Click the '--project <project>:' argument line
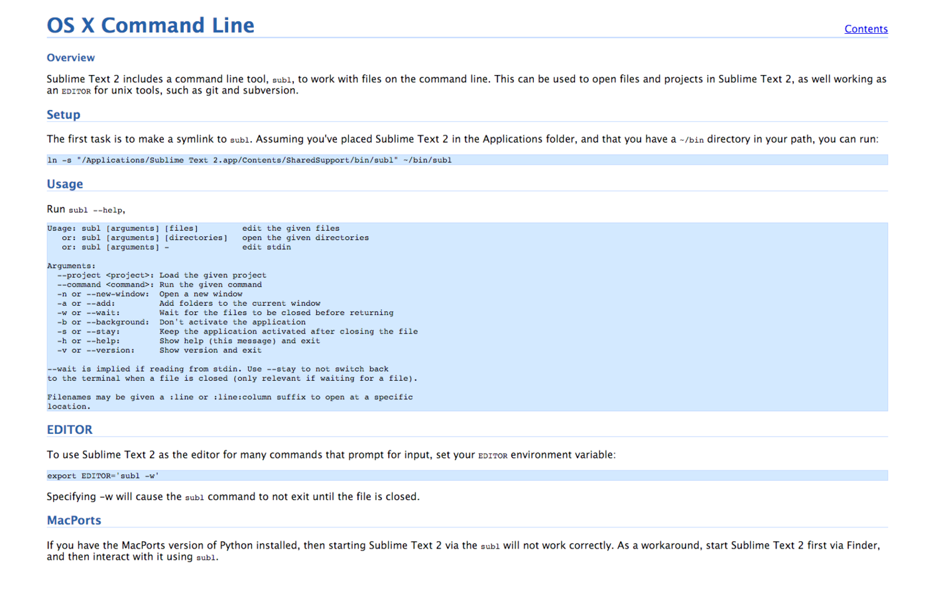935x597 pixels. pyautogui.click(x=162, y=275)
